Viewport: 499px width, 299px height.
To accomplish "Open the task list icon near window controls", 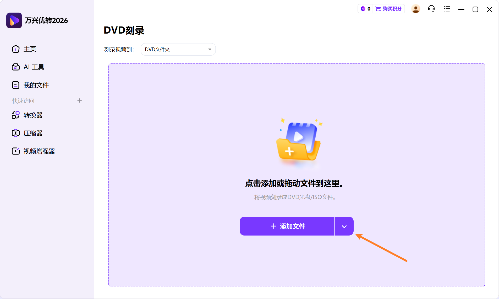I will coord(446,9).
